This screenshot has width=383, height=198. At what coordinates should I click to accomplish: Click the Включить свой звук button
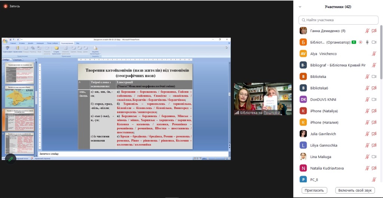(355, 191)
